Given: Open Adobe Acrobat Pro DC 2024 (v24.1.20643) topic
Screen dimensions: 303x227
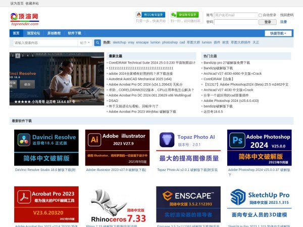Looking at the screenshot, I should point(145,84).
